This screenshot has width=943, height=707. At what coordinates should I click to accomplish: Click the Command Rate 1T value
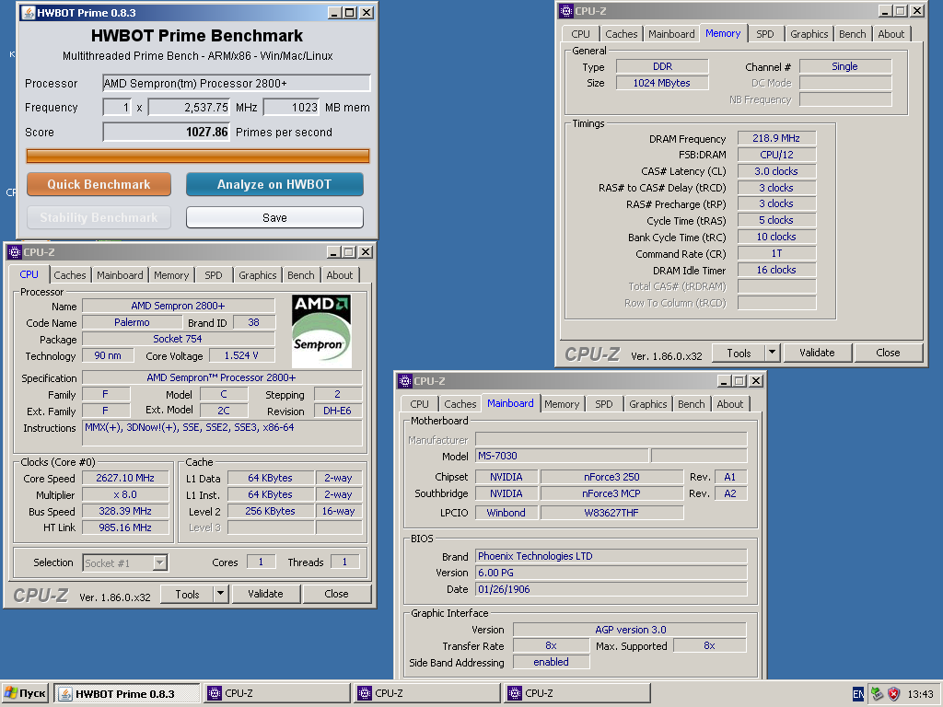(775, 253)
